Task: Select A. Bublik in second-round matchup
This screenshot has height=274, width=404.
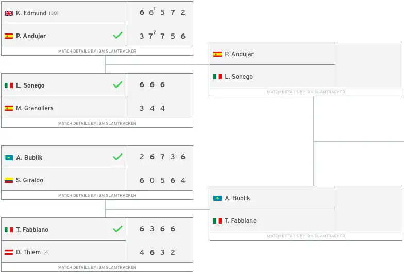Action: click(237, 198)
